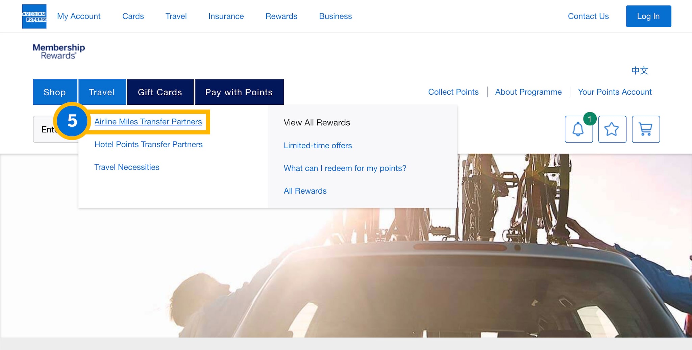The height and width of the screenshot is (350, 692).
Task: Click What can I redeem for my points?
Action: (x=345, y=168)
